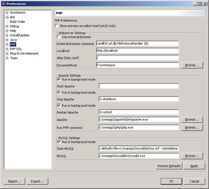Close the Preferences window
The height and width of the screenshot is (189, 209).
pos(205,4)
